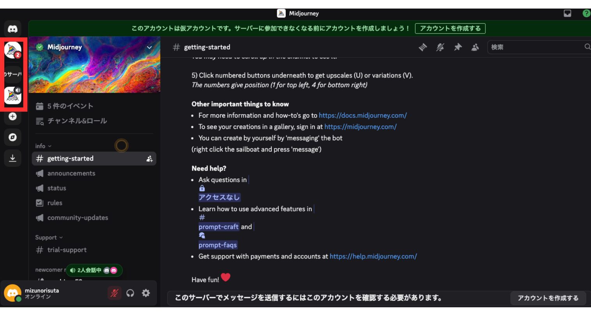
Task: Click the channels and roles list icon
Action: pyautogui.click(x=40, y=121)
